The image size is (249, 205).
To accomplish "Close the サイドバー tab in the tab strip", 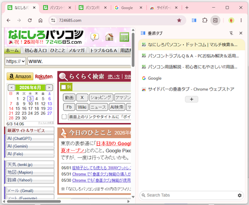I will pos(177,8).
